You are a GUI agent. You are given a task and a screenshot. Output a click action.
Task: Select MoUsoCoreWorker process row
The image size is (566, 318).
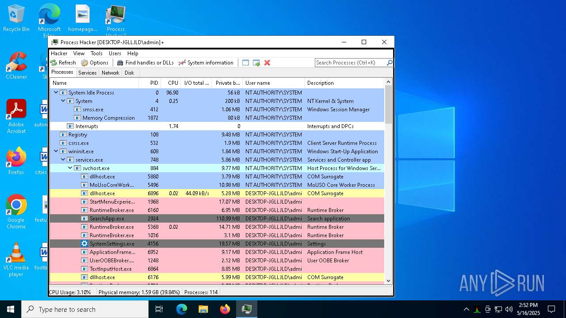[x=217, y=185]
